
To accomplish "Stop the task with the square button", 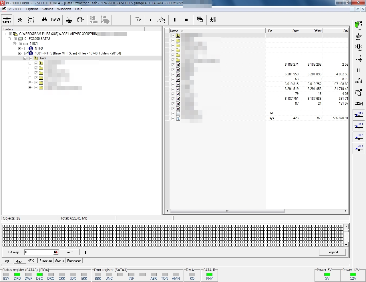I will click(x=186, y=20).
